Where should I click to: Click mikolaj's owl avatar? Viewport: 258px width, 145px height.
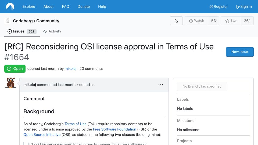[x=11, y=83]
